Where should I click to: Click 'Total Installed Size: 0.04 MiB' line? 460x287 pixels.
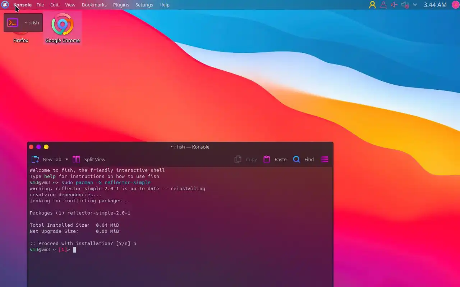pos(74,225)
